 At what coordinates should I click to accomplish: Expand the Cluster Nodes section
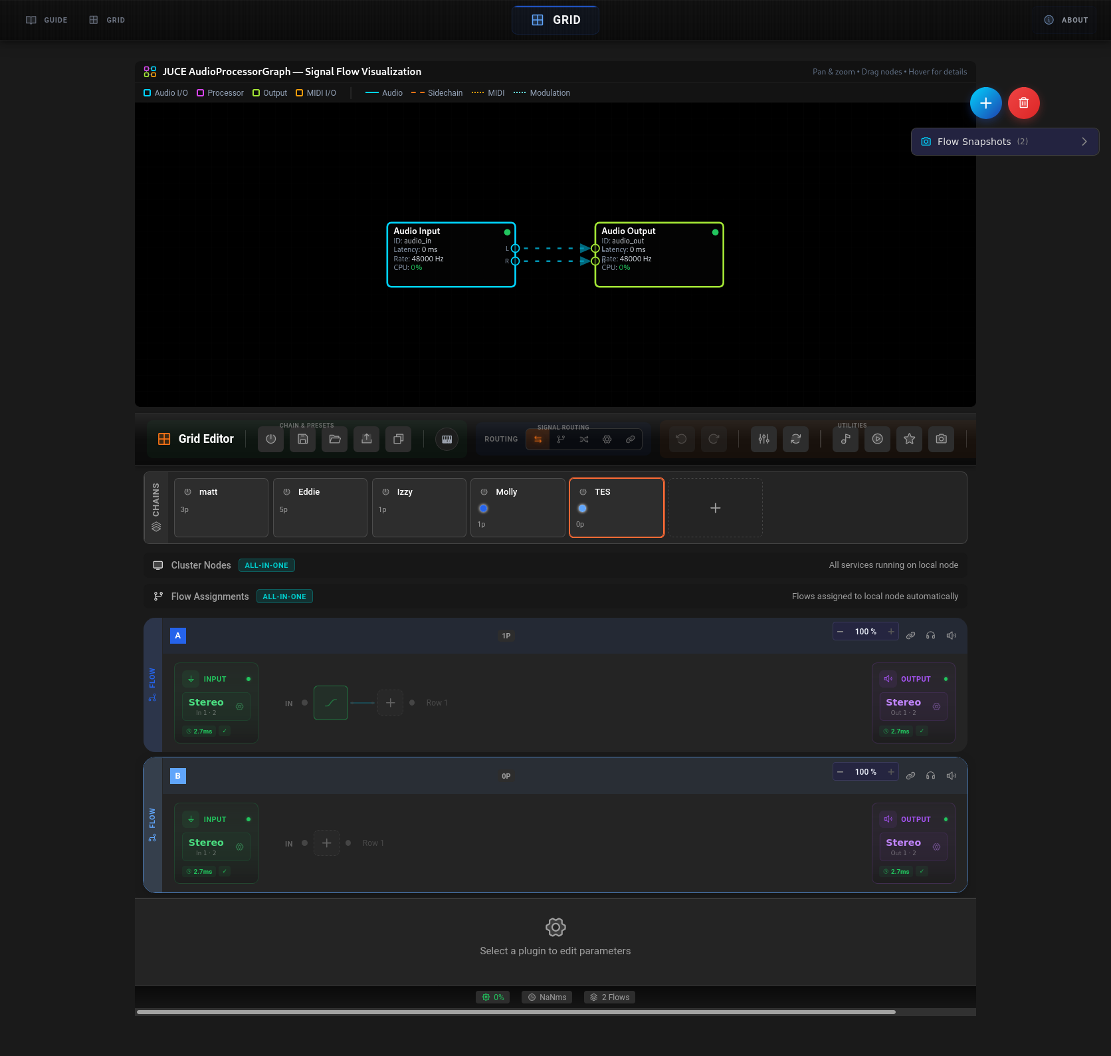pyautogui.click(x=555, y=565)
